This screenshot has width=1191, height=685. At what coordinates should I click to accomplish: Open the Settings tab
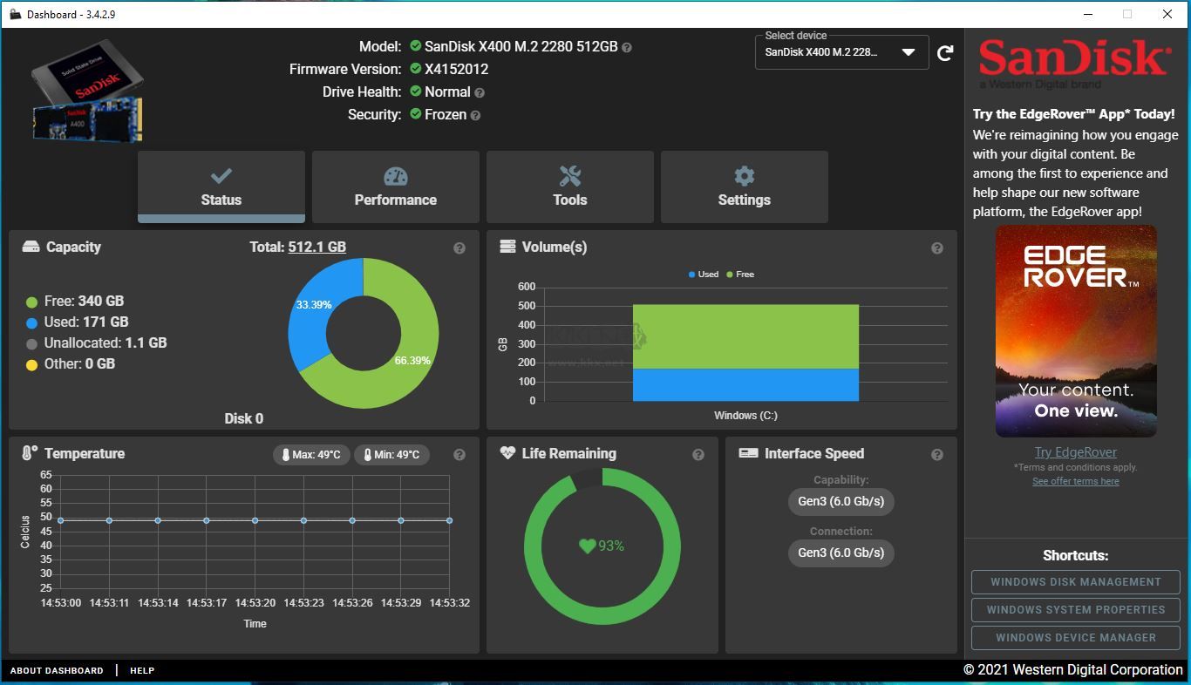pos(744,187)
